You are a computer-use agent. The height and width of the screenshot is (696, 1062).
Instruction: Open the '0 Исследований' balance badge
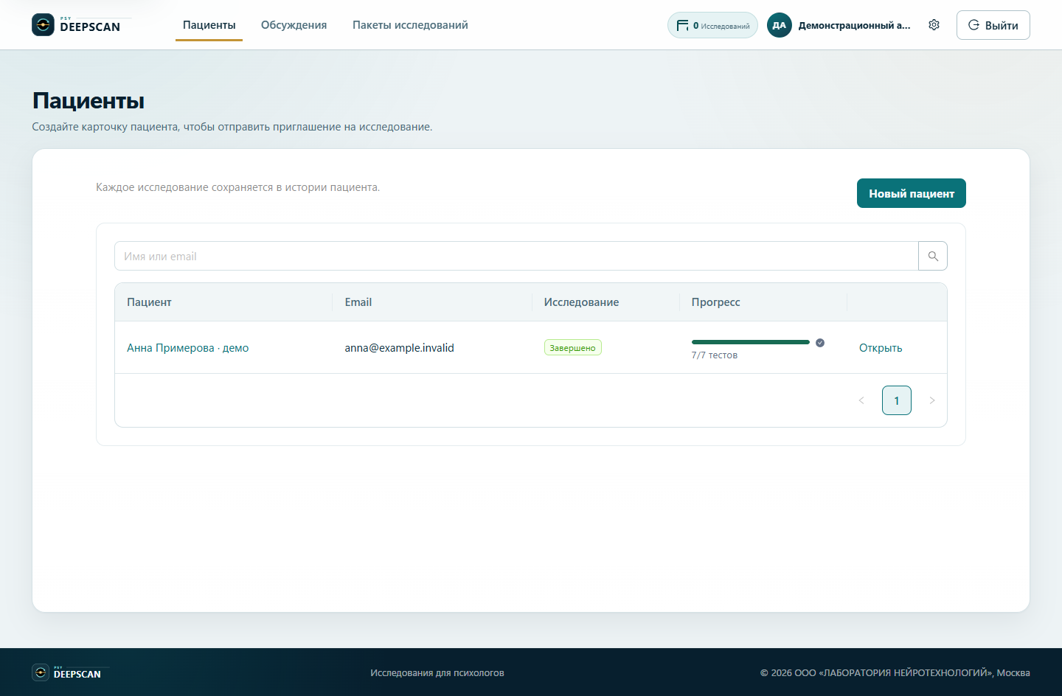712,25
